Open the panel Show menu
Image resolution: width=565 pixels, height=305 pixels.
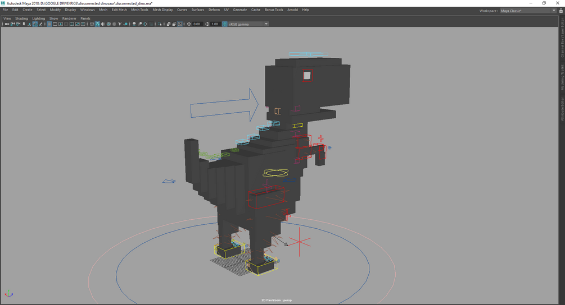(x=54, y=19)
